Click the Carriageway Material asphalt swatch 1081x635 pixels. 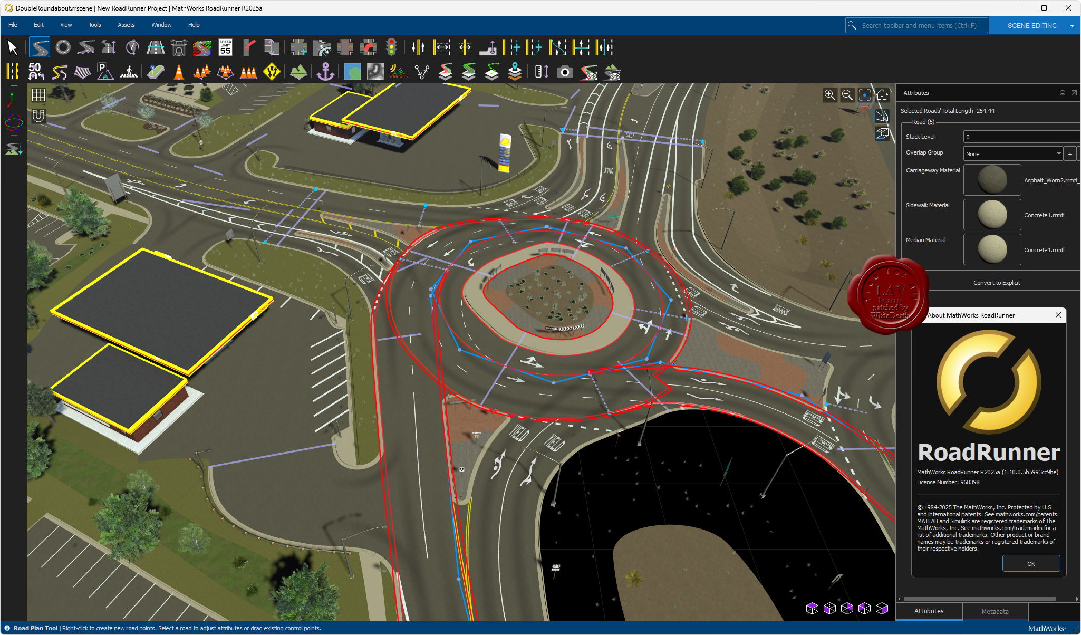(992, 180)
